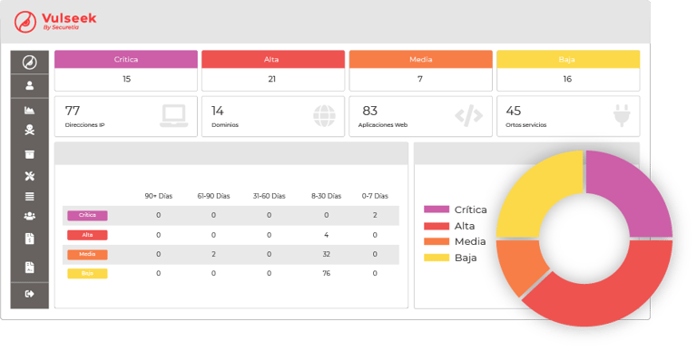Screen dimensions: 697x351
Task: Click the 90+ Días column header
Action: (158, 196)
